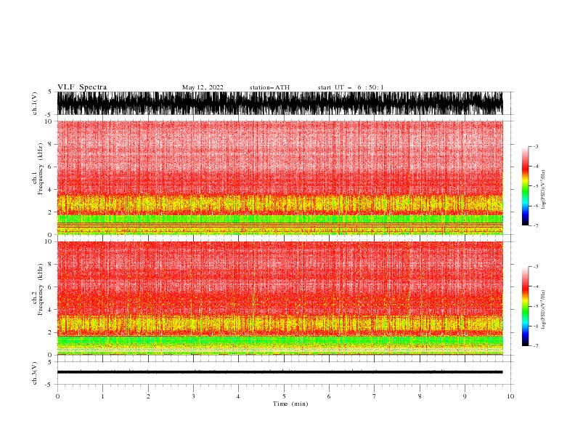Click time axis tick label '10'
This screenshot has width=575, height=445.
point(510,396)
